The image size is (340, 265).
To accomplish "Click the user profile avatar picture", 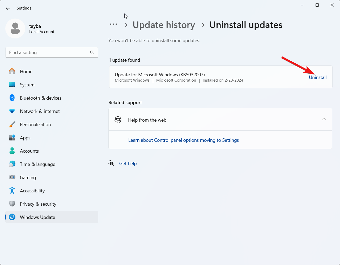I will click(15, 29).
